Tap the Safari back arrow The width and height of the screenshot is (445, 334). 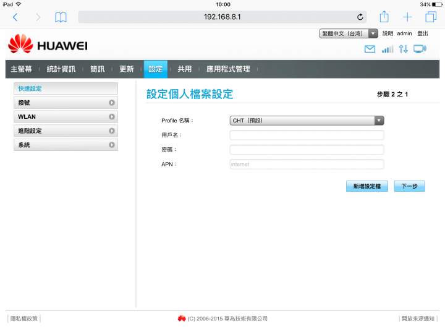pyautogui.click(x=15, y=17)
